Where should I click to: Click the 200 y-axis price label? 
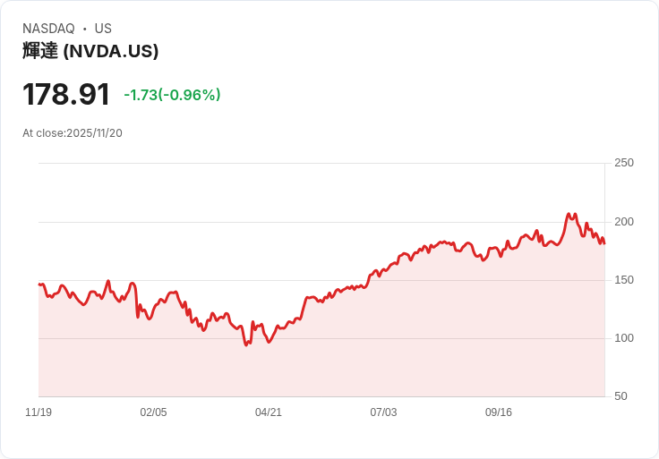pos(624,222)
